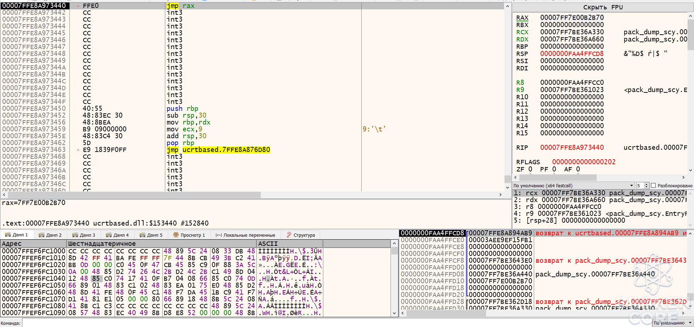Focus the Команда command input field
The image size is (694, 327).
coord(336,323)
